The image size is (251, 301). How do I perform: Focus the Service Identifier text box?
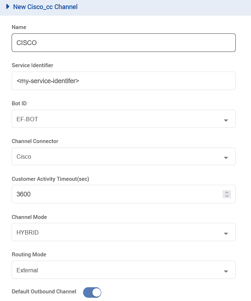[123, 81]
